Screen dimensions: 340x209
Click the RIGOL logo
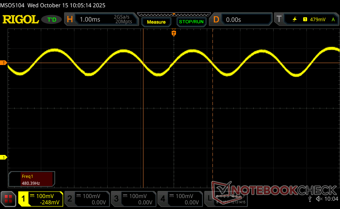pos(21,20)
